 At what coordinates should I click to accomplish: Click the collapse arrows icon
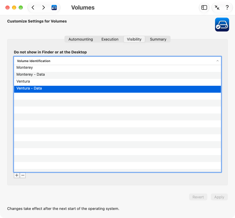217,8
